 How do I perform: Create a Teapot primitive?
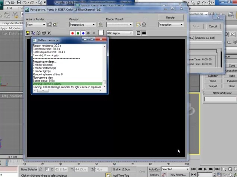click(213, 86)
